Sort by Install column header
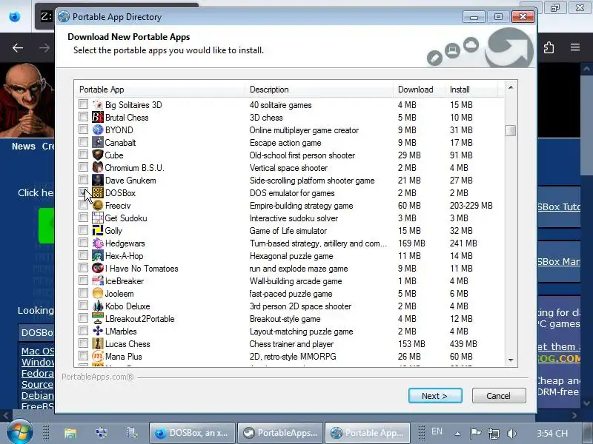593x444 pixels. tap(471, 90)
